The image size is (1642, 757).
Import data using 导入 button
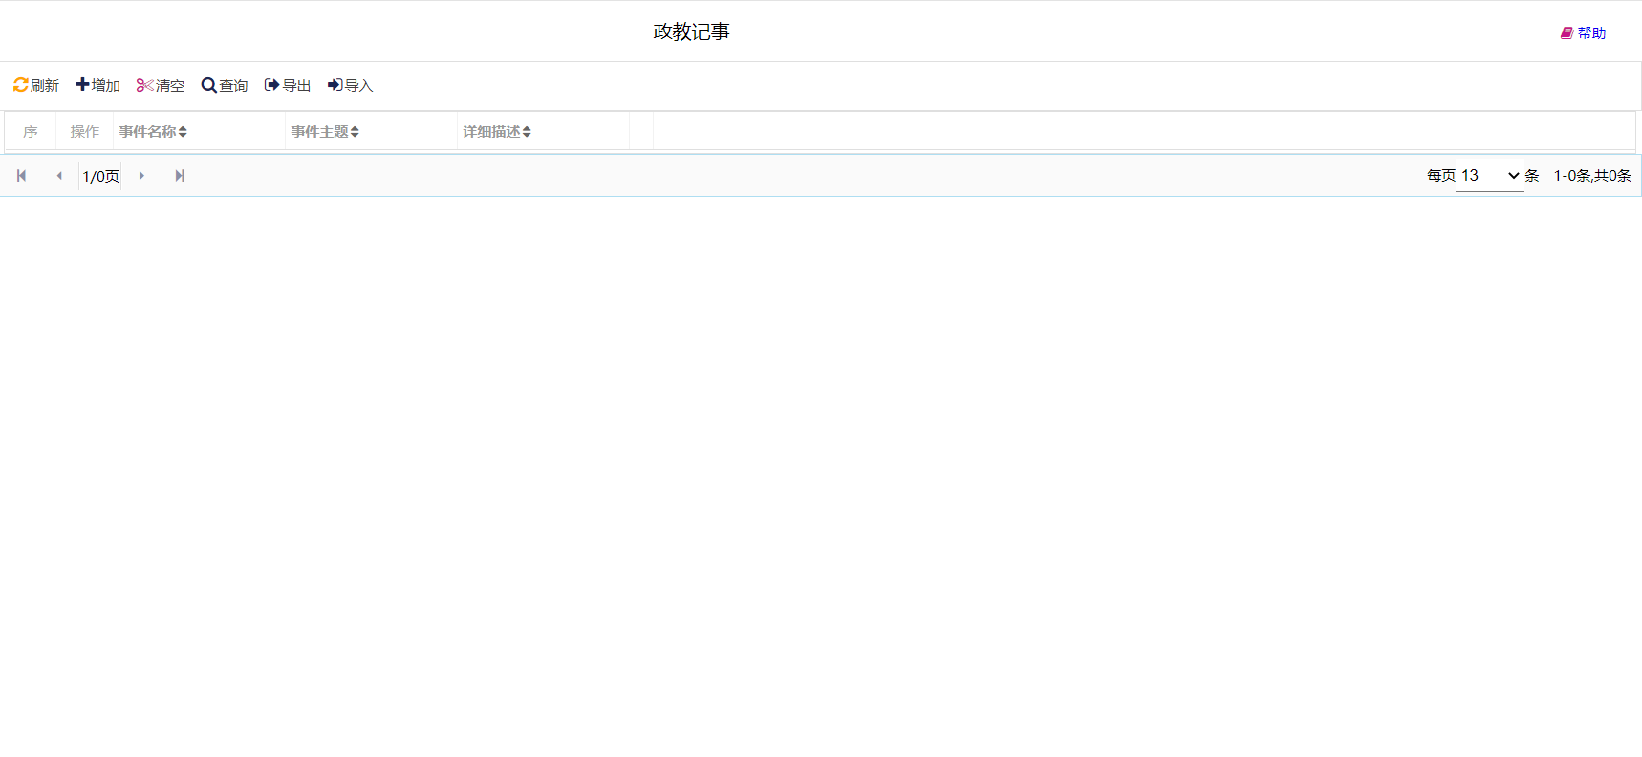coord(351,86)
